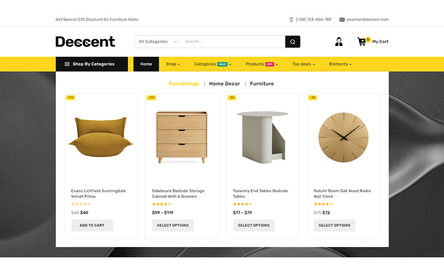This screenshot has width=444, height=276.
Task: Add the velvet pillow to cart
Action: [x=92, y=225]
